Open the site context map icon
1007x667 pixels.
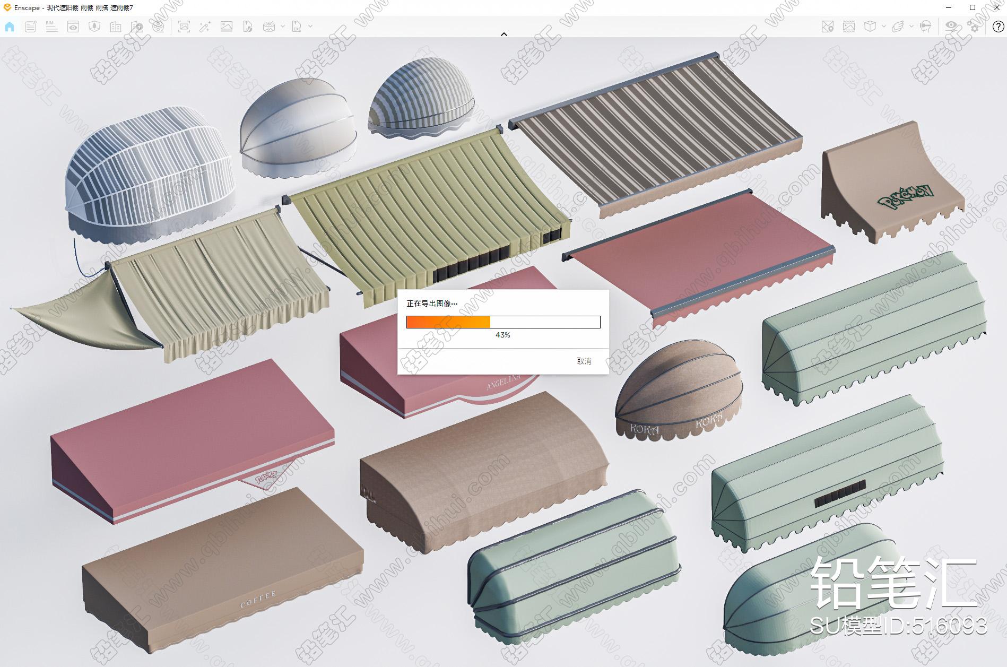tap(94, 27)
